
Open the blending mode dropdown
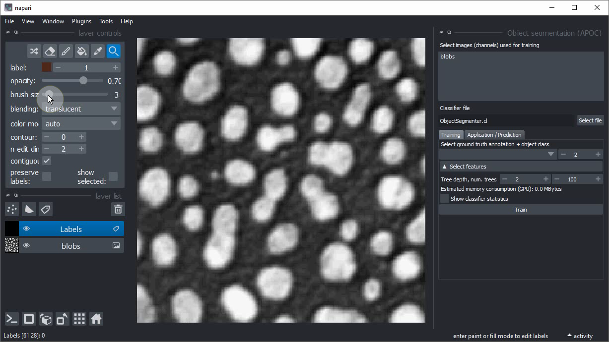(x=81, y=109)
